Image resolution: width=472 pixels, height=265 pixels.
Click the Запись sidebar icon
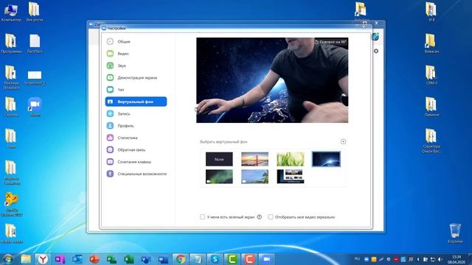(110, 113)
